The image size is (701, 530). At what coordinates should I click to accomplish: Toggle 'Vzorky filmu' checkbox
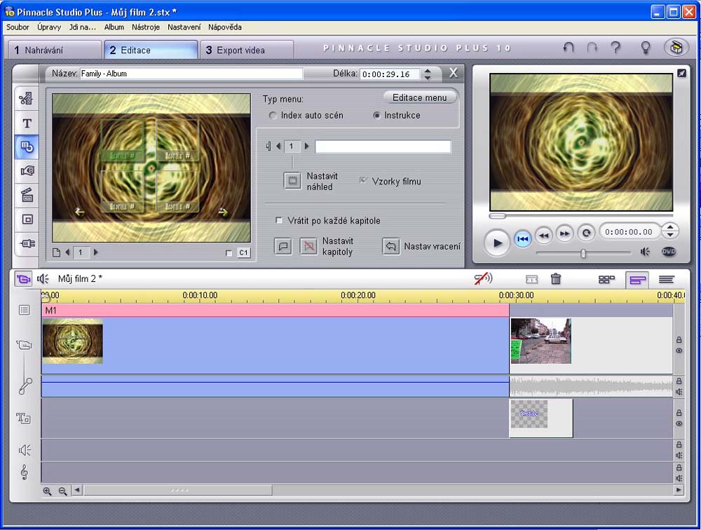[x=363, y=181]
